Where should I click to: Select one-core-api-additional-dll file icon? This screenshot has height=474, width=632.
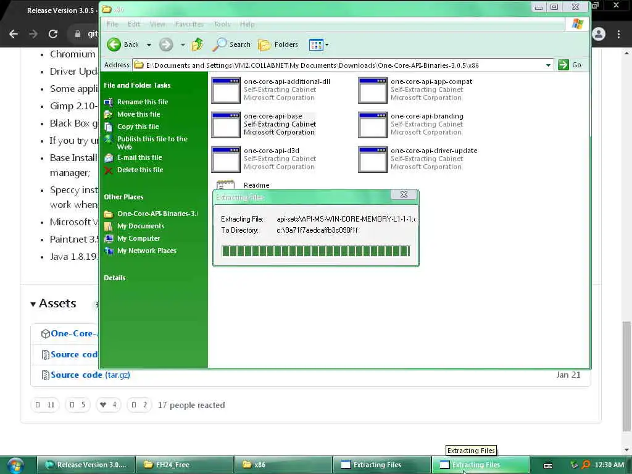[226, 90]
